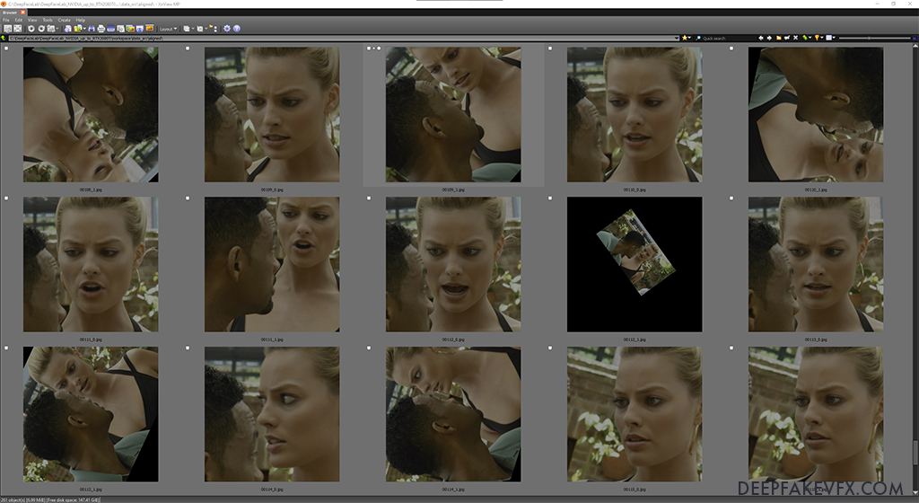This screenshot has width=919, height=503.
Task: Toggle selection box of 00110_0.jpg
Action: [550, 49]
